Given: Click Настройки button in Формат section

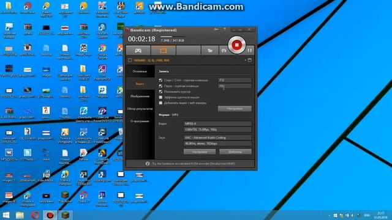Looking at the screenshot, I should coord(200,152).
